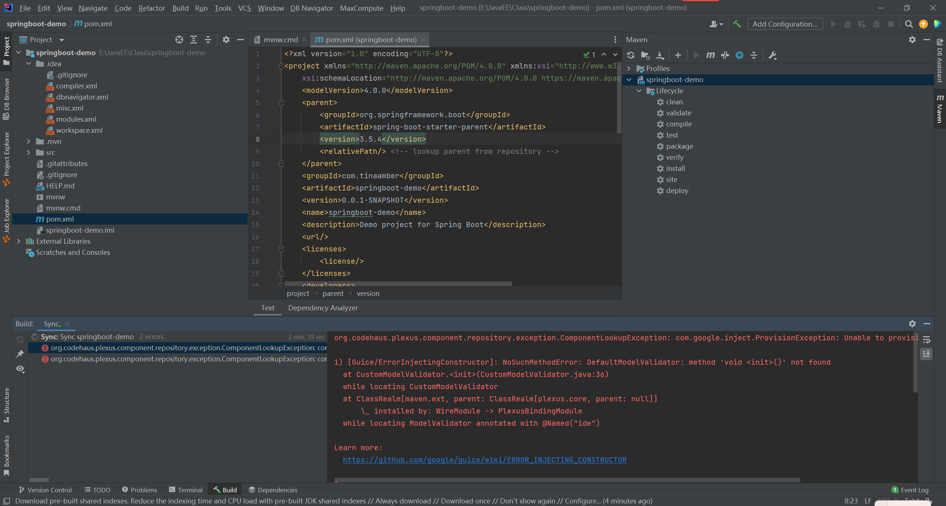This screenshot has width=946, height=506.
Task: Open Build panel gear settings
Action: (x=912, y=324)
